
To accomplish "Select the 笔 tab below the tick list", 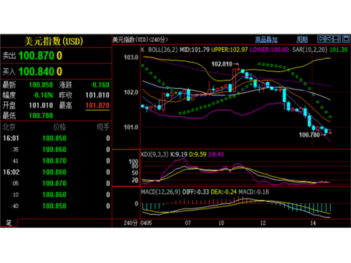I will pos(8,223).
